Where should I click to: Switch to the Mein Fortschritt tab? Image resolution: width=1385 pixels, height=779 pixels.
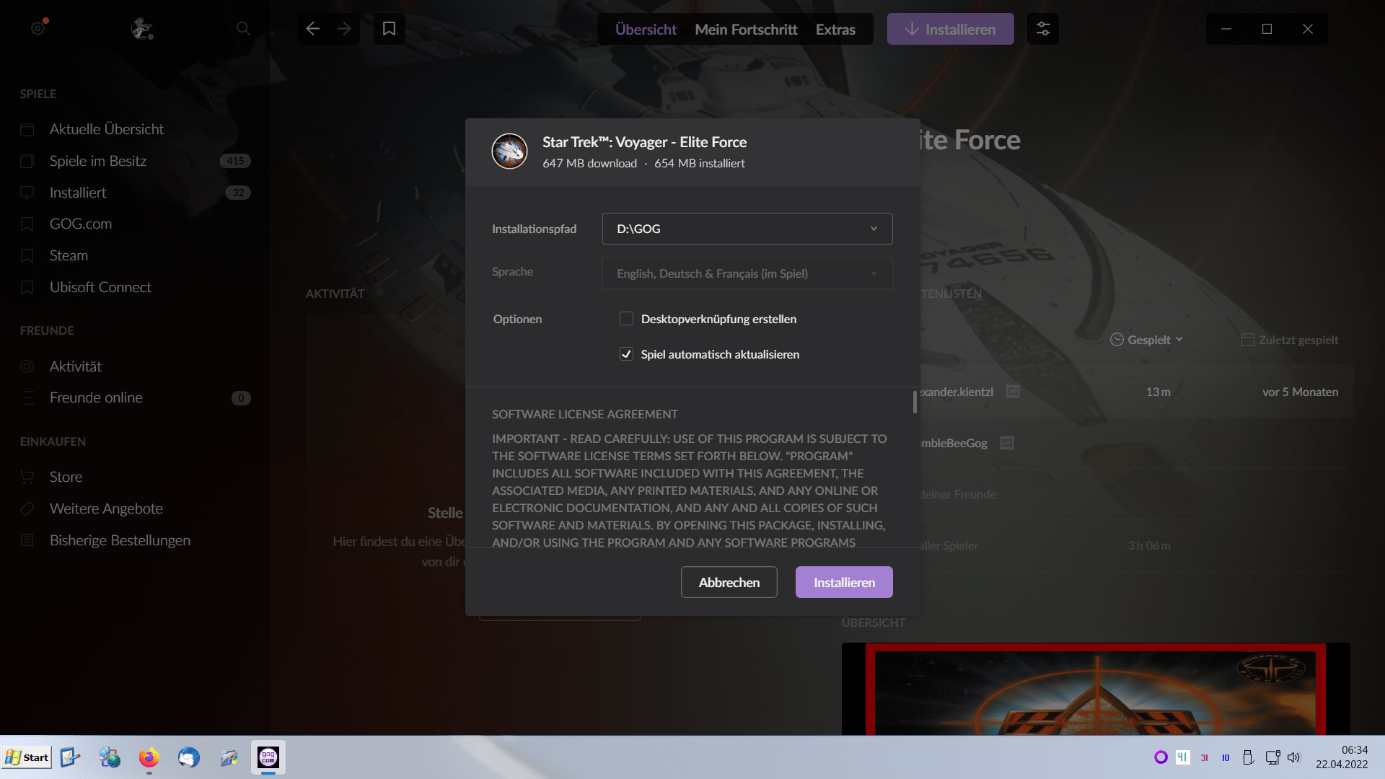point(746,30)
